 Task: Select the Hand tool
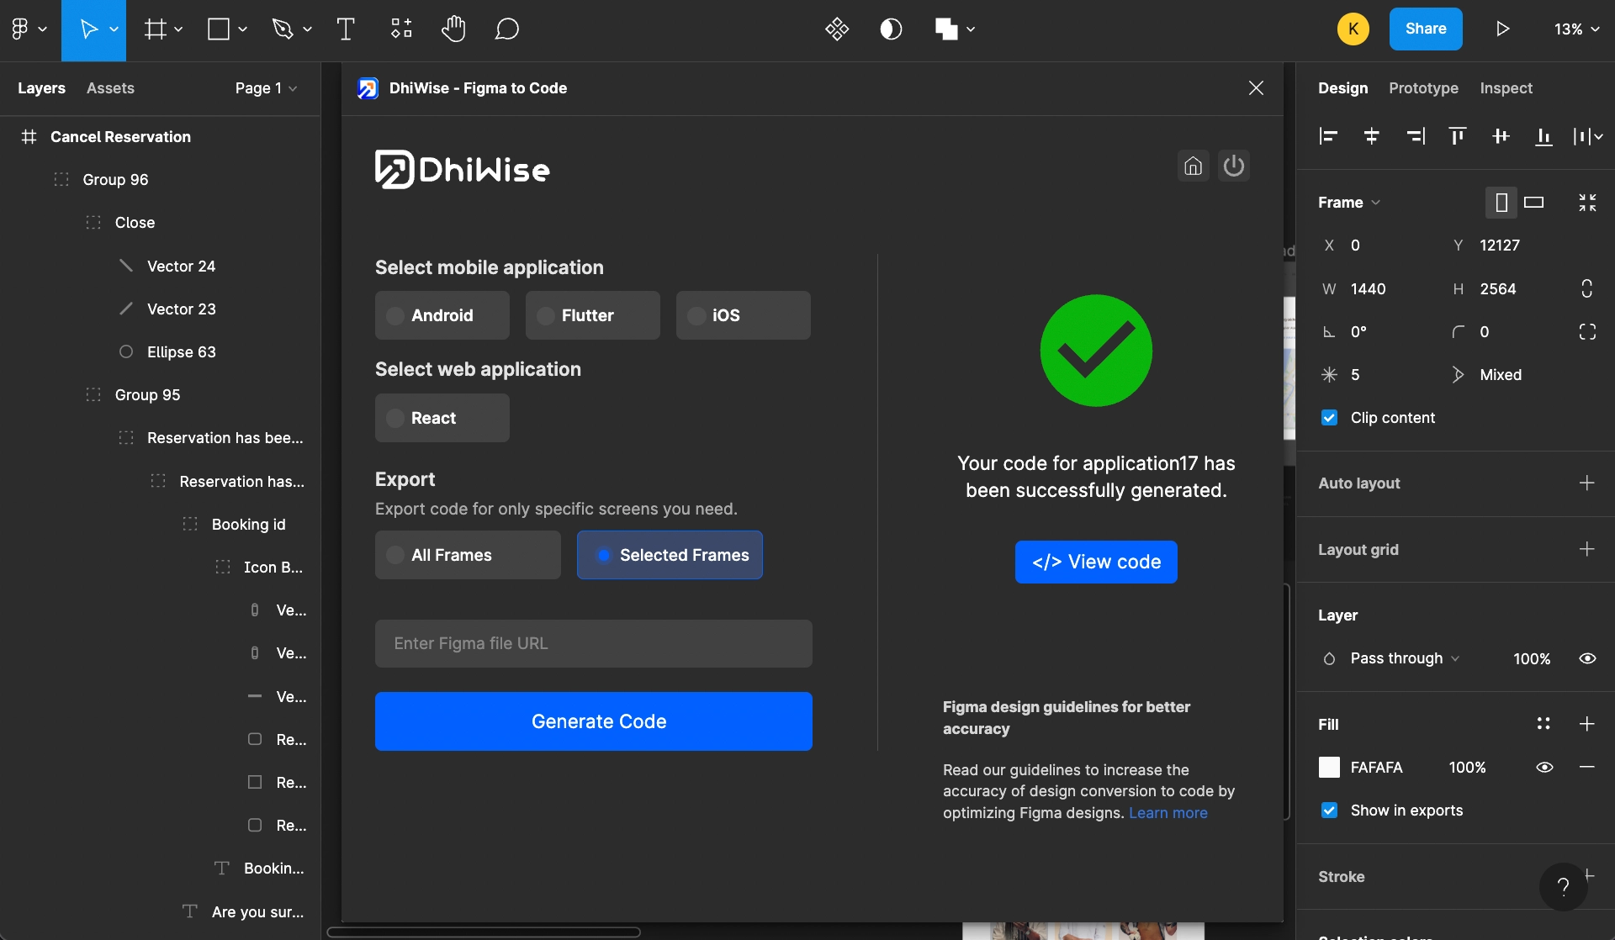coord(453,29)
